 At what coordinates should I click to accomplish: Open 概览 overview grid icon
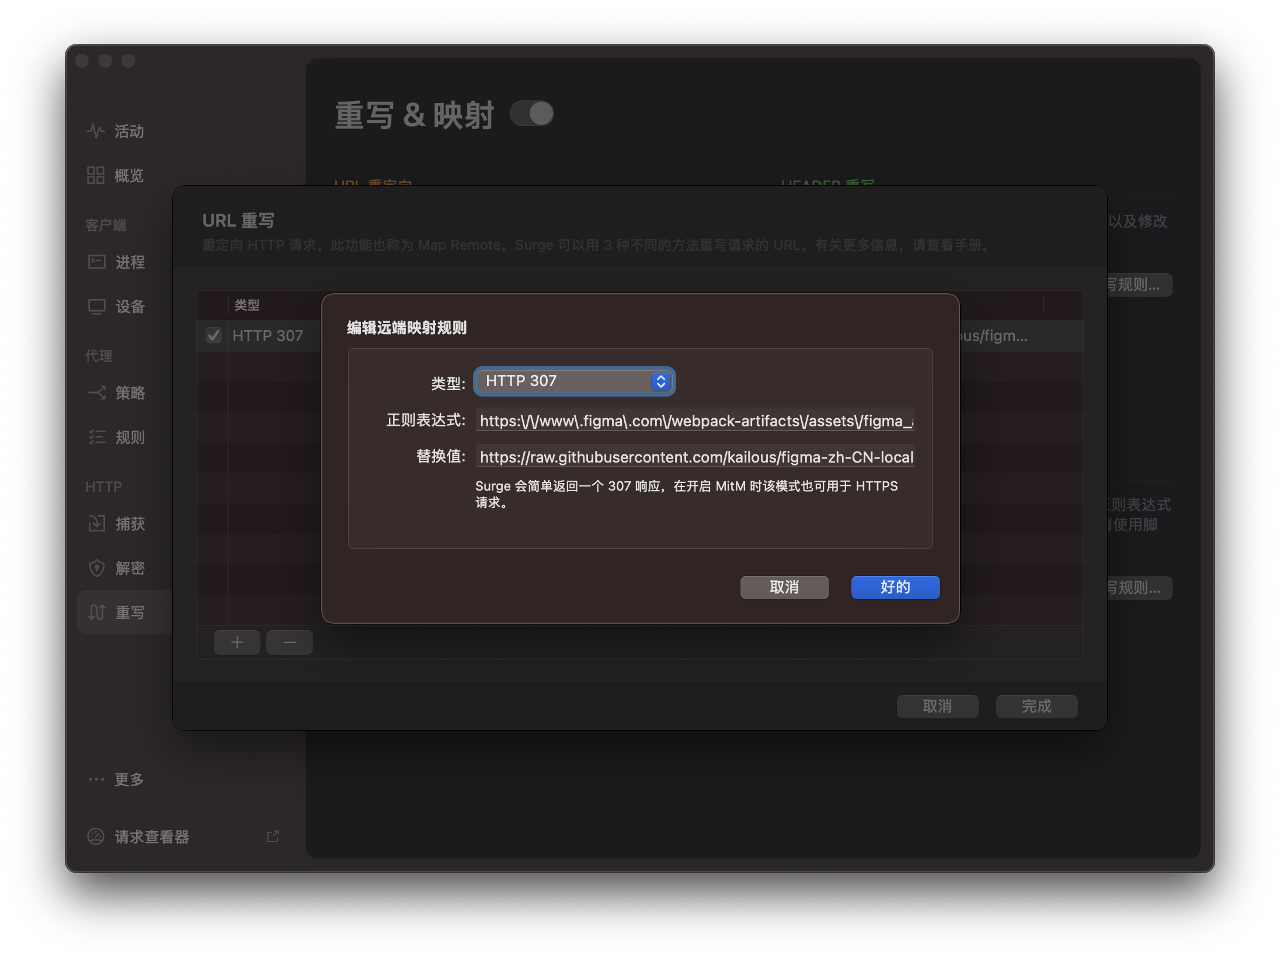[95, 175]
